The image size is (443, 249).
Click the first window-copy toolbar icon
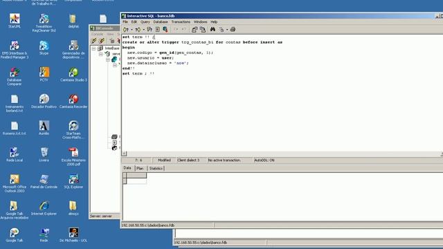tap(195, 29)
